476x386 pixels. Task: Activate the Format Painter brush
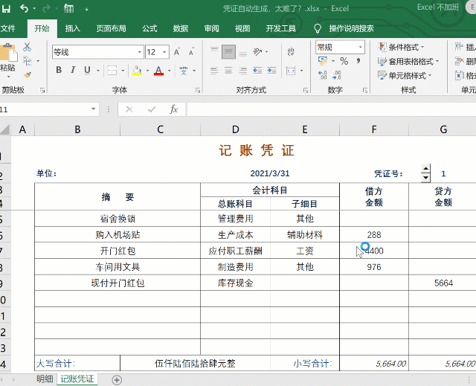pos(28,74)
